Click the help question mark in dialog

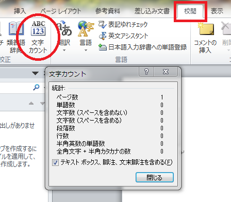(146, 72)
